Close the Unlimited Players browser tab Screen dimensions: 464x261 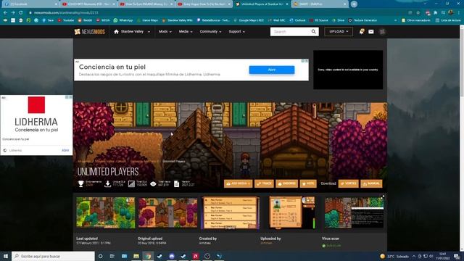tap(287, 4)
